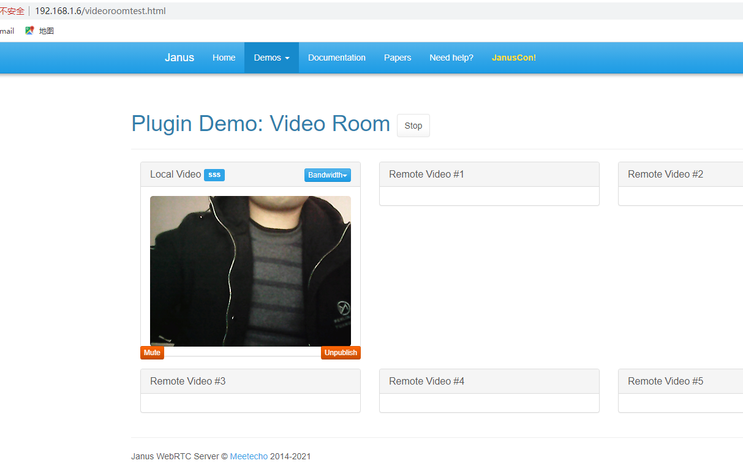Go to the Home nav item
Screen dimensions: 743x474
tap(224, 58)
